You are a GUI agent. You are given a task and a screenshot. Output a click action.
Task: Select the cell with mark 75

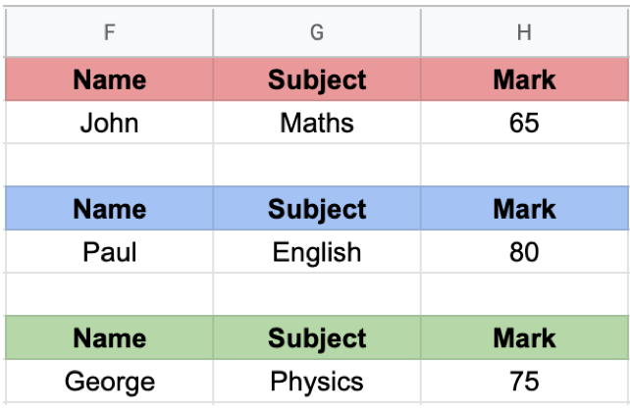(524, 381)
